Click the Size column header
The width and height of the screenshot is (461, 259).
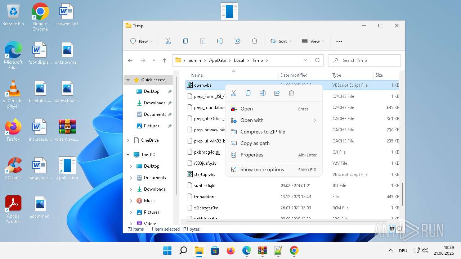click(x=379, y=75)
